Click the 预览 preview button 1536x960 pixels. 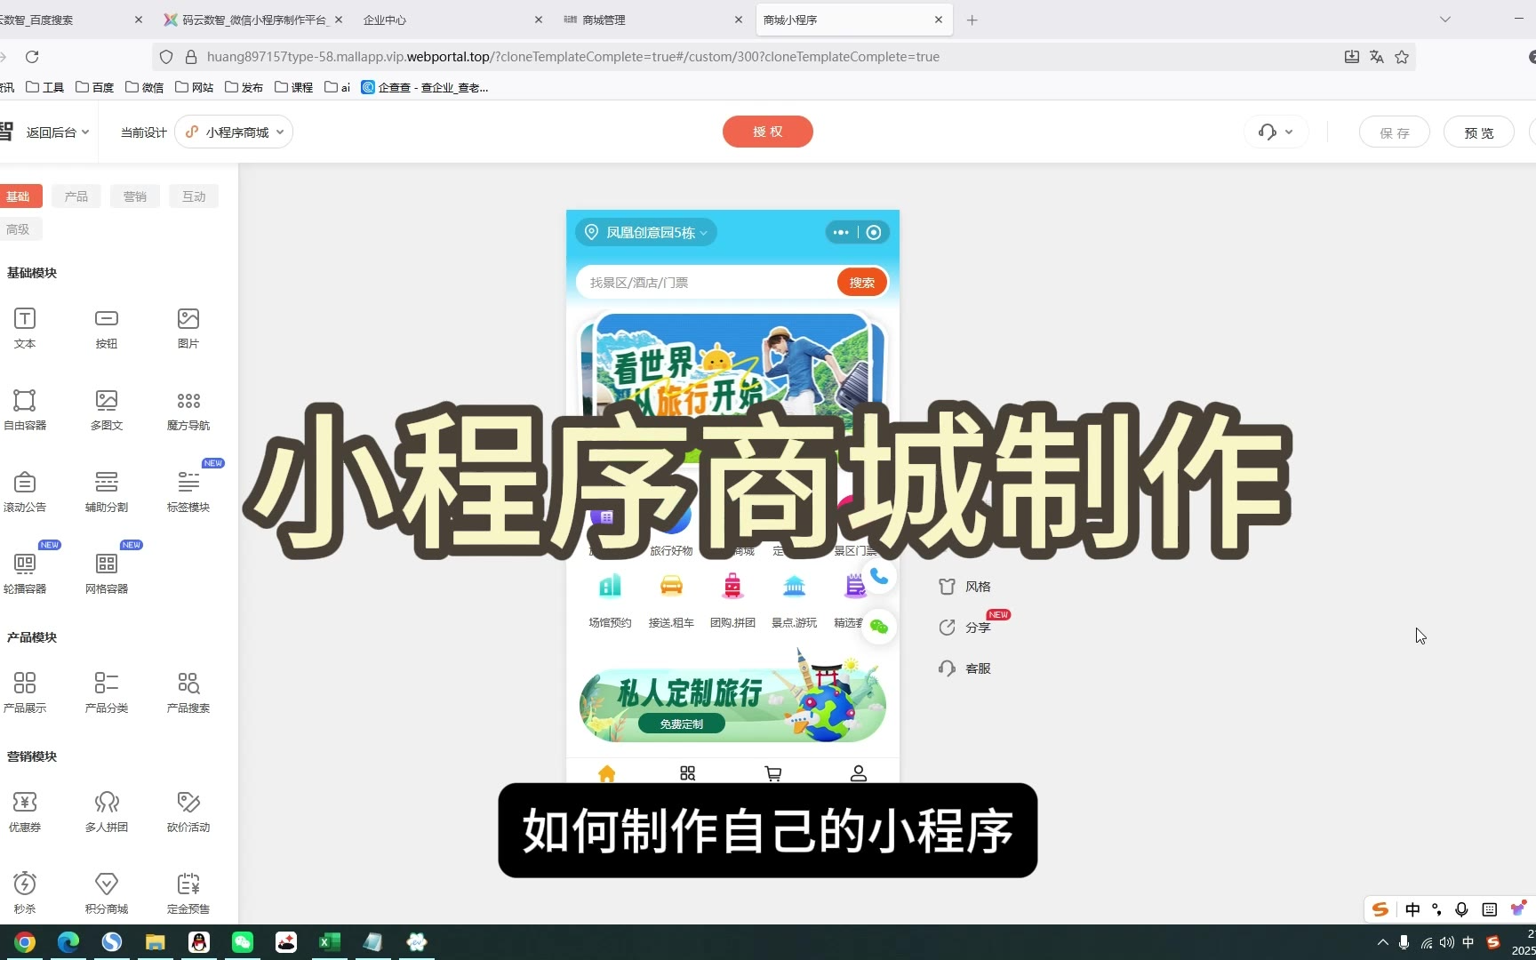point(1479,132)
